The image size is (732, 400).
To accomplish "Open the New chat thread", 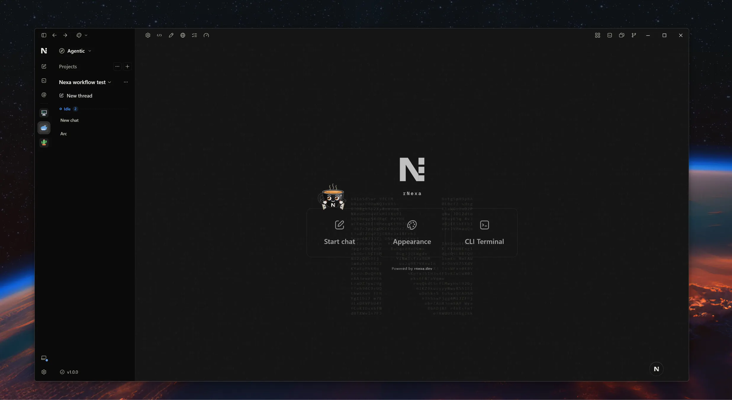I will [70, 120].
